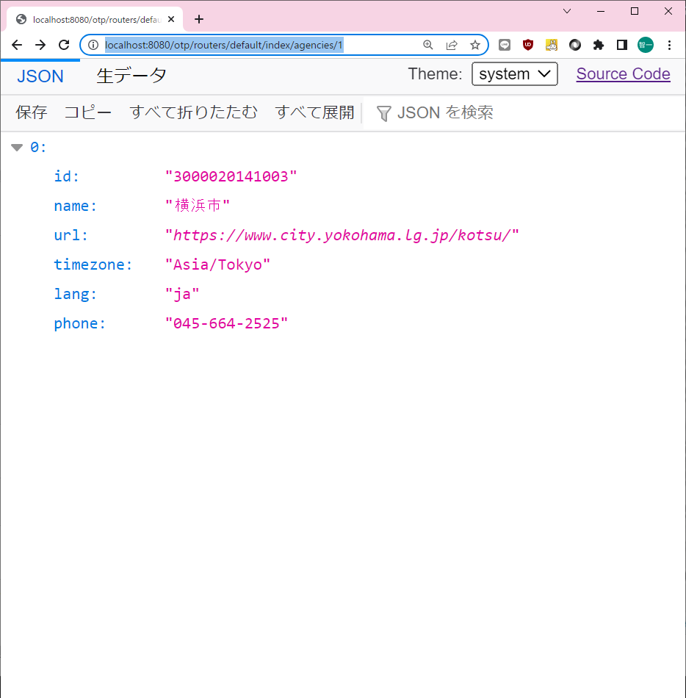Open the tab search chevron
The image size is (686, 698).
tap(567, 11)
